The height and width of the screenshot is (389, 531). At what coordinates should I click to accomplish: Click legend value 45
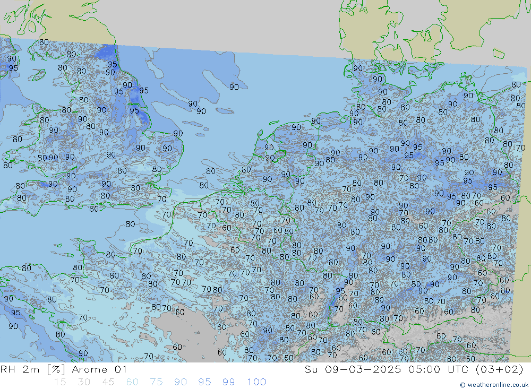[x=108, y=382]
